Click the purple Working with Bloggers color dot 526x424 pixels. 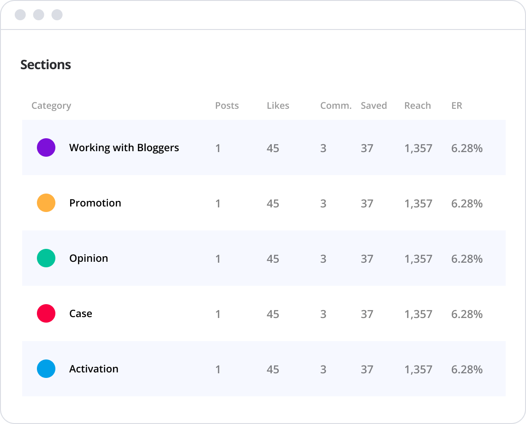[x=46, y=147]
